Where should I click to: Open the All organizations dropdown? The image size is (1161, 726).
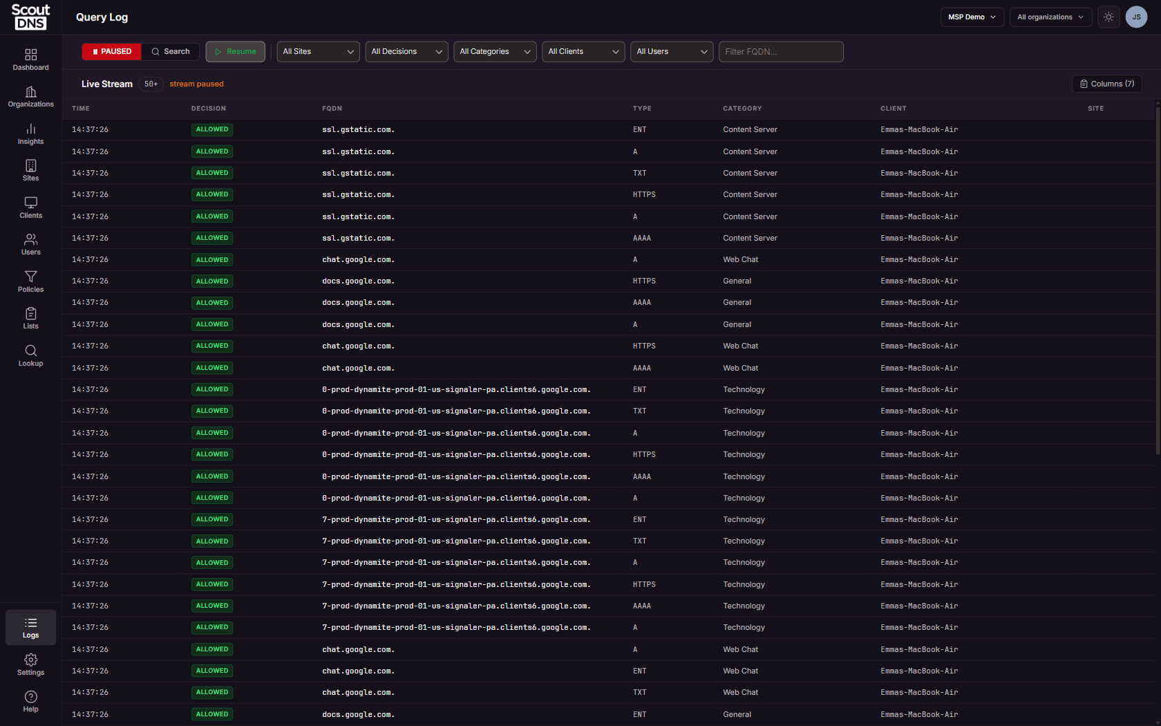pyautogui.click(x=1051, y=17)
